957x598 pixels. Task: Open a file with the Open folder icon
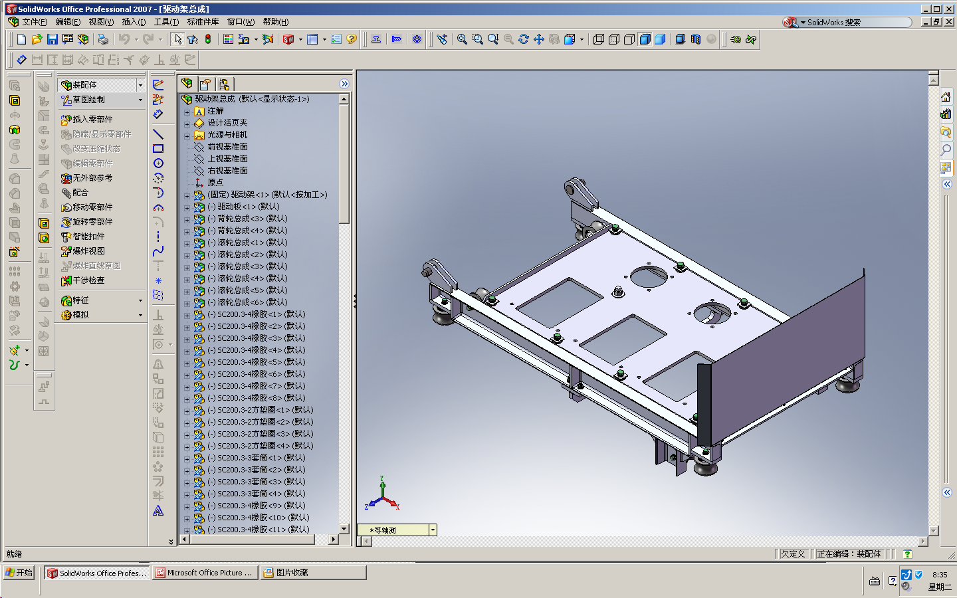point(37,39)
